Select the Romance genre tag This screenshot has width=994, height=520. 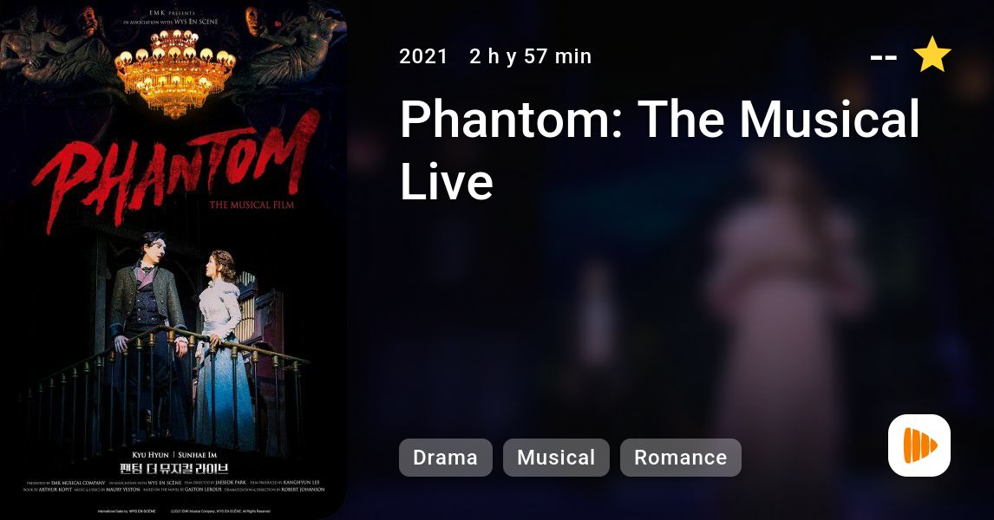[680, 458]
